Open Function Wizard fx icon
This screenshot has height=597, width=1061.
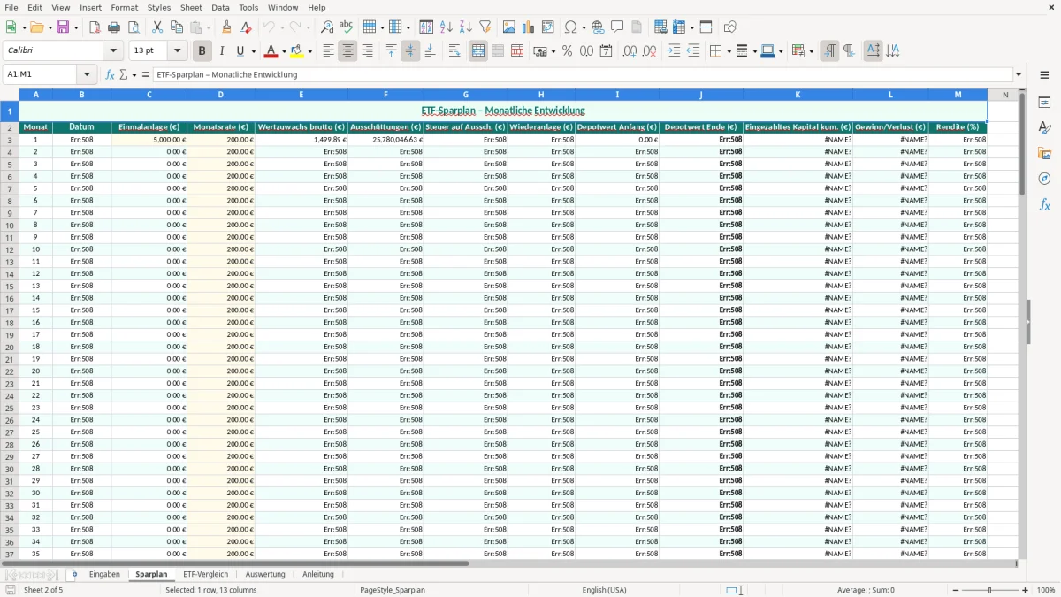[x=111, y=74]
